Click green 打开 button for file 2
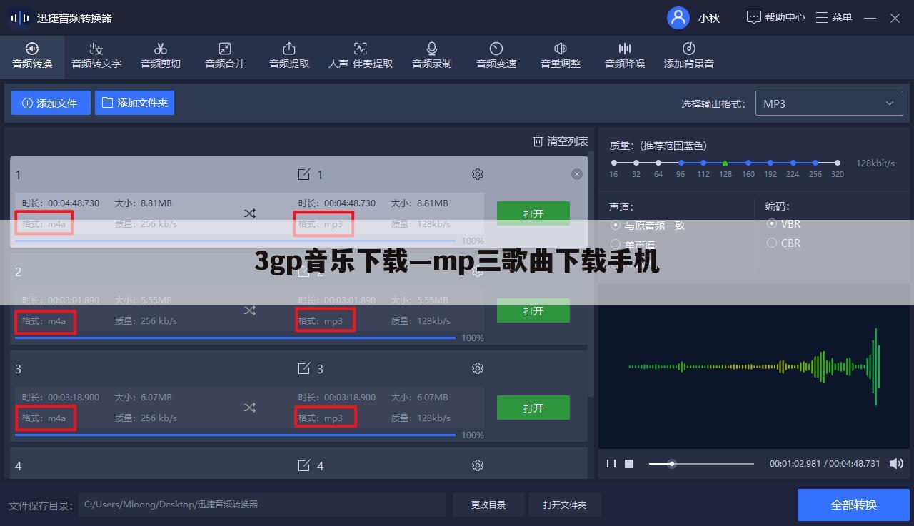 pos(533,310)
